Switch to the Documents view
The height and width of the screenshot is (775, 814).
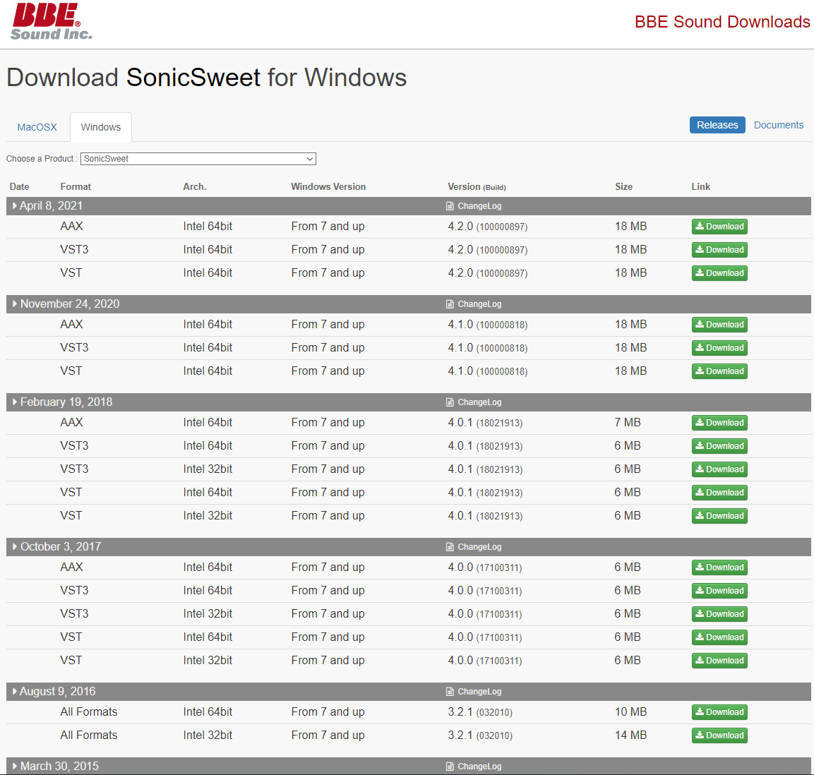click(778, 124)
